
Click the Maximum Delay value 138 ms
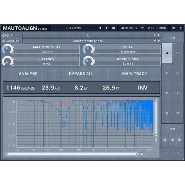pyautogui.click(x=47, y=52)
